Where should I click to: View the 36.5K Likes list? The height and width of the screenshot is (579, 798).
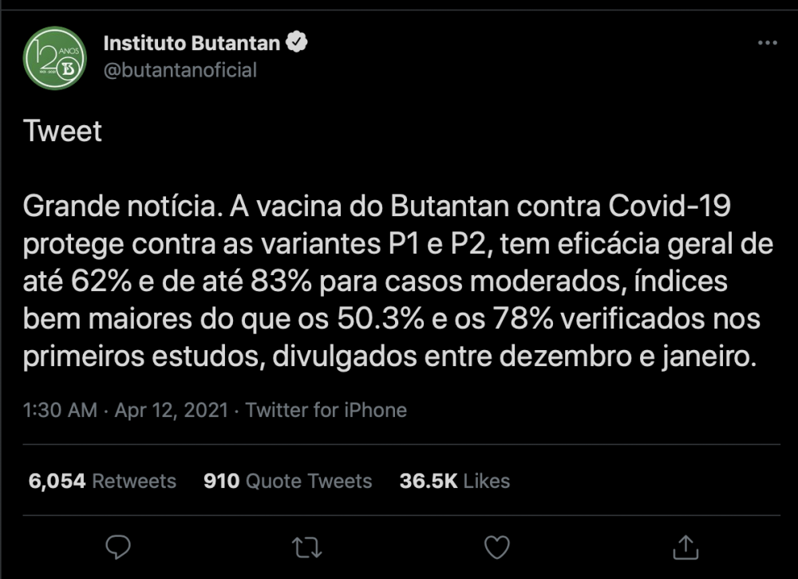[x=455, y=481]
